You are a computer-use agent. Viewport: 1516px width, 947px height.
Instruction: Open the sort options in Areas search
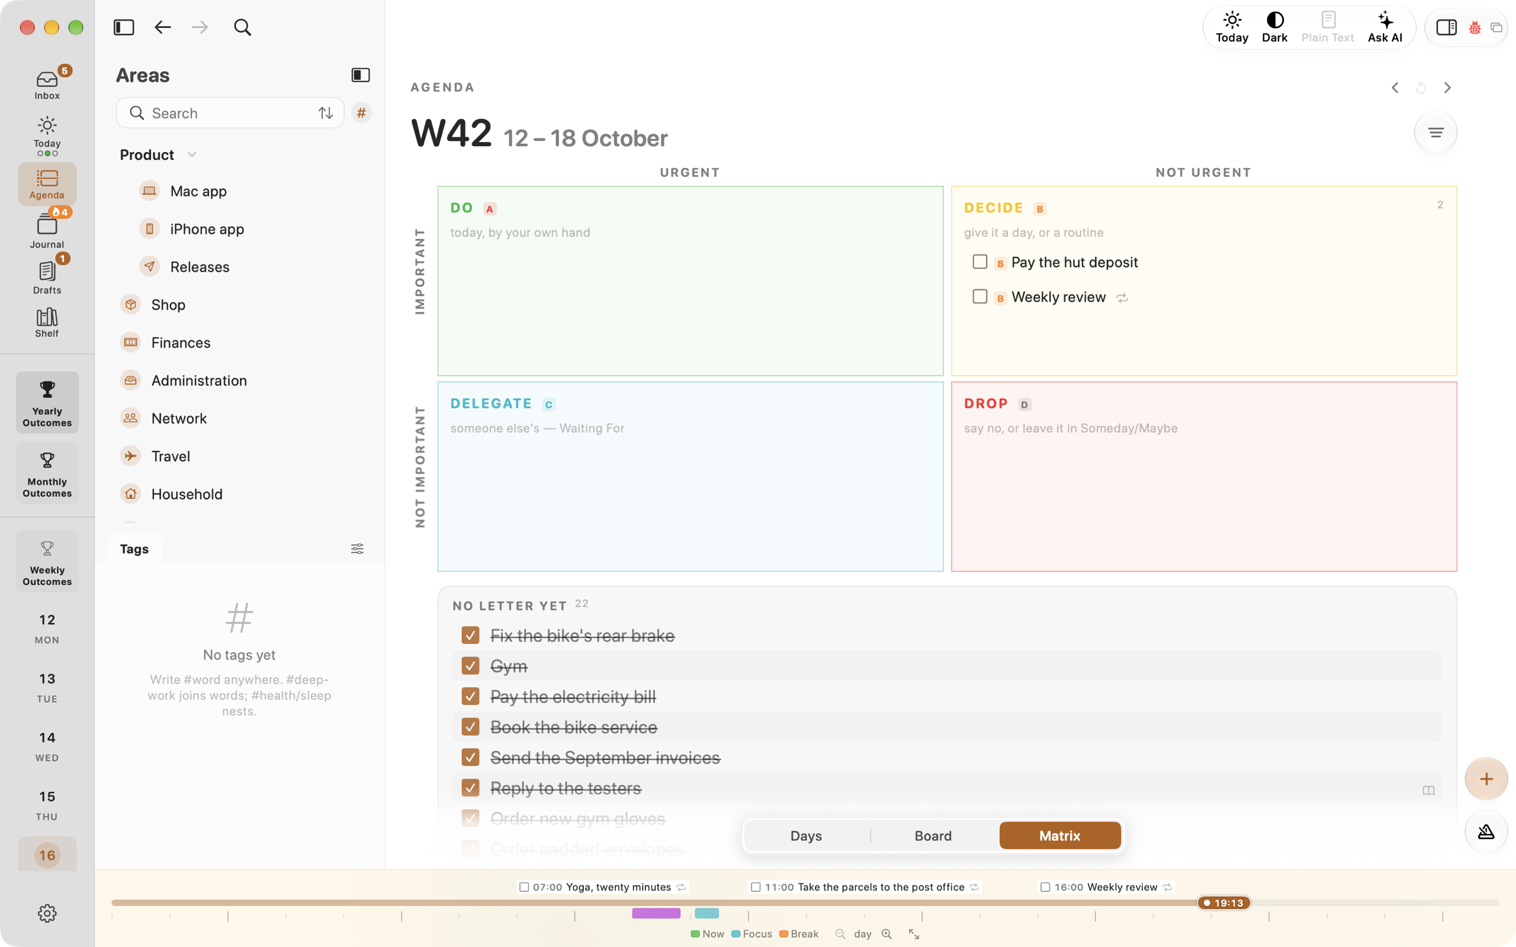click(x=325, y=112)
